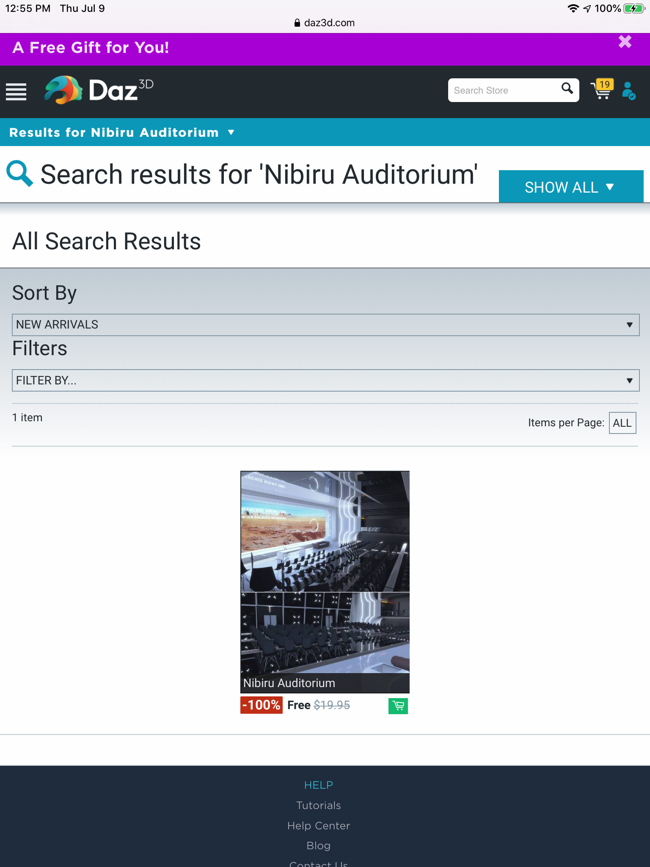Click the Nibiru Auditorium product title
This screenshot has width=650, height=867.
[x=289, y=683]
